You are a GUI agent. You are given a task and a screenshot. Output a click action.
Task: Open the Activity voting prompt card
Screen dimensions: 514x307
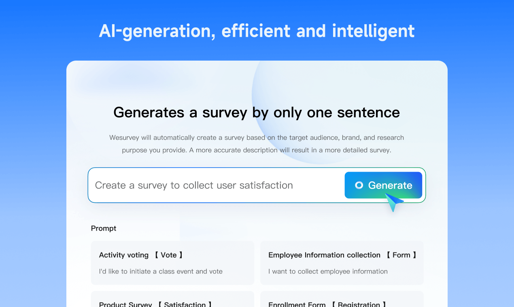172,263
